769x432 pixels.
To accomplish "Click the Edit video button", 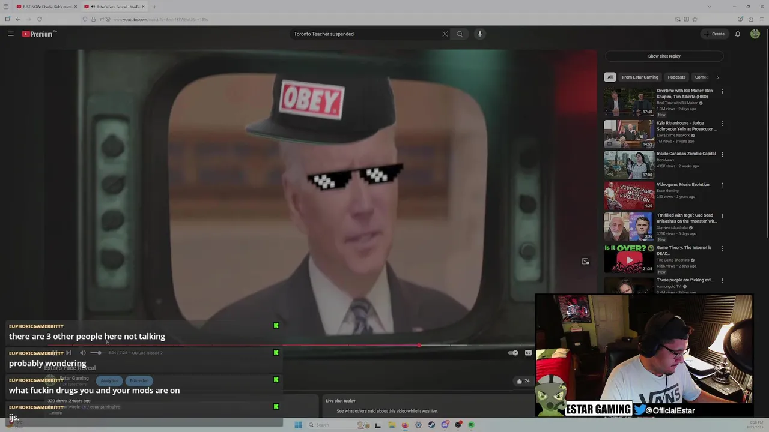I will [x=139, y=381].
